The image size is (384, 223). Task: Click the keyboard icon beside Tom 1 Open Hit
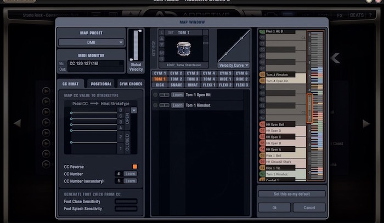click(x=164, y=95)
